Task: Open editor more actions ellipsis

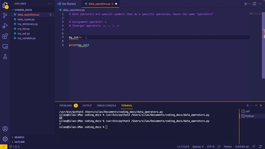Action: click(x=260, y=4)
